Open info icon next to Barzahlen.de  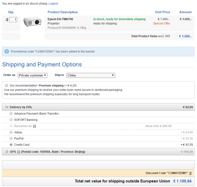(x=34, y=126)
